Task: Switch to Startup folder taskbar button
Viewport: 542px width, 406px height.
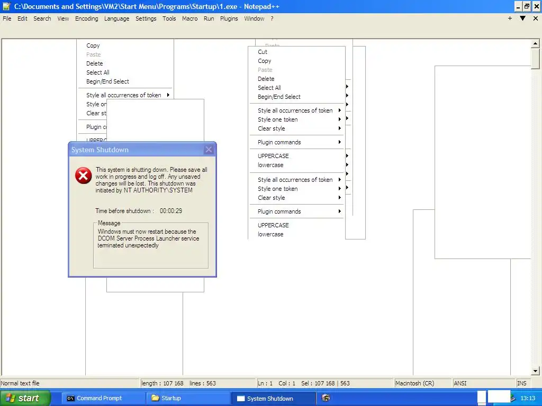Action: [x=187, y=398]
